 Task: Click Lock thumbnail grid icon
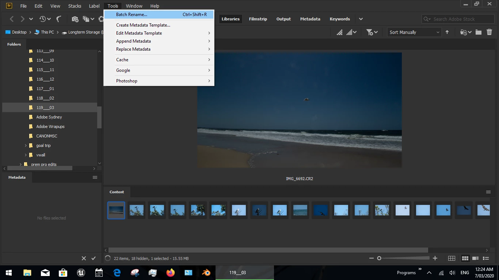[x=452, y=258]
